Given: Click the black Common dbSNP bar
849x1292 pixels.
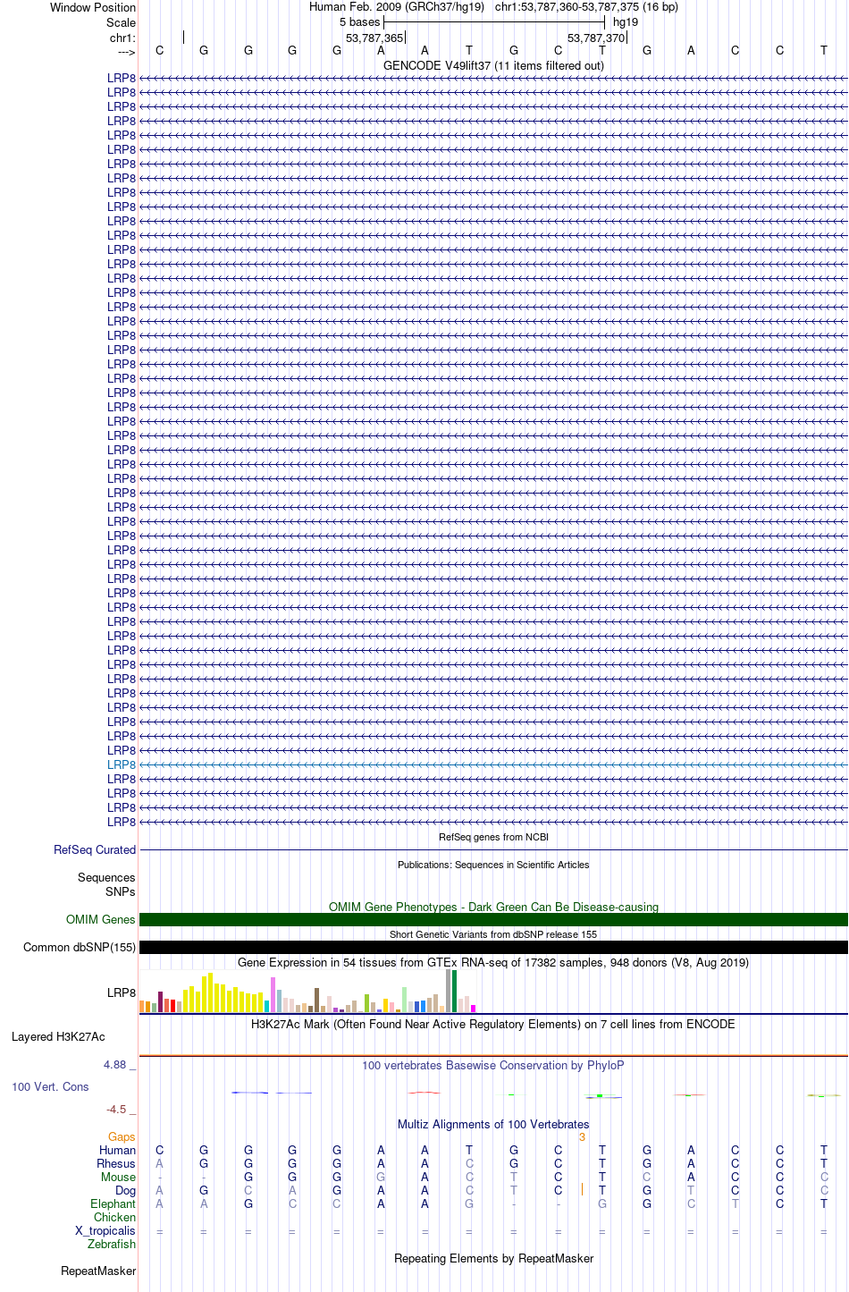Looking at the screenshot, I should [x=493, y=947].
